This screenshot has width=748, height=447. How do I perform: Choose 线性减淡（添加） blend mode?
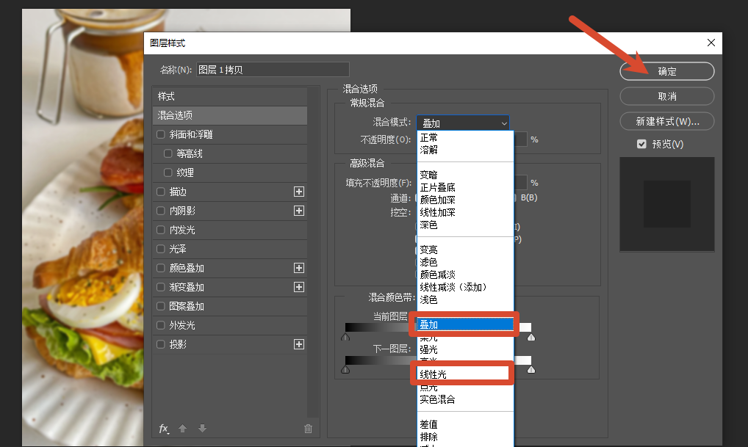click(465, 287)
